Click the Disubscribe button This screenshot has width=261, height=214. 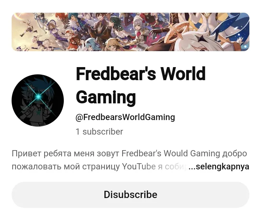pyautogui.click(x=130, y=194)
